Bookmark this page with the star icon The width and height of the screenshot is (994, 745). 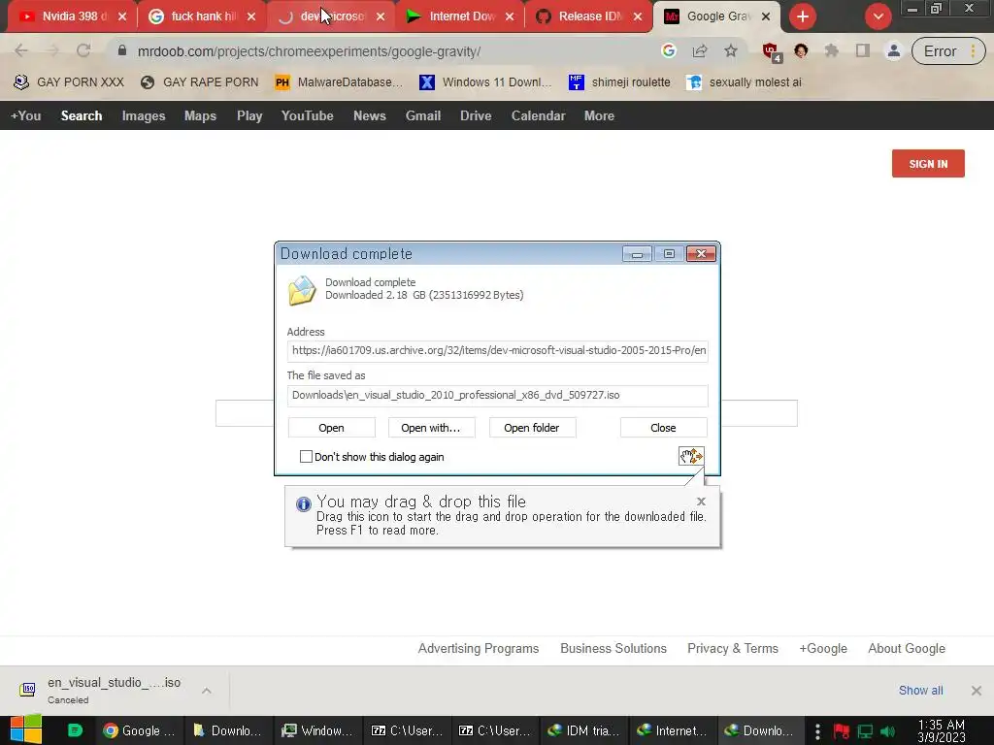731,50
